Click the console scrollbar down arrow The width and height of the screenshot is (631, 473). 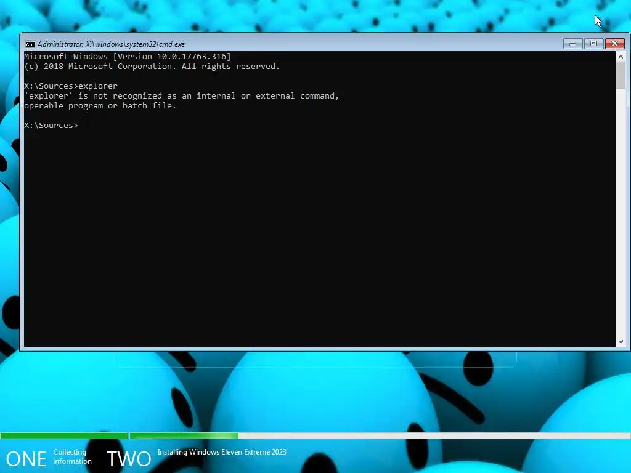coord(621,341)
